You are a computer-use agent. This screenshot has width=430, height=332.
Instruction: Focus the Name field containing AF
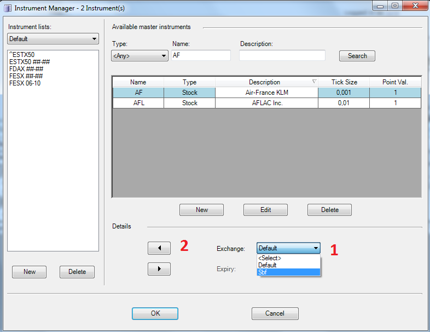click(201, 55)
